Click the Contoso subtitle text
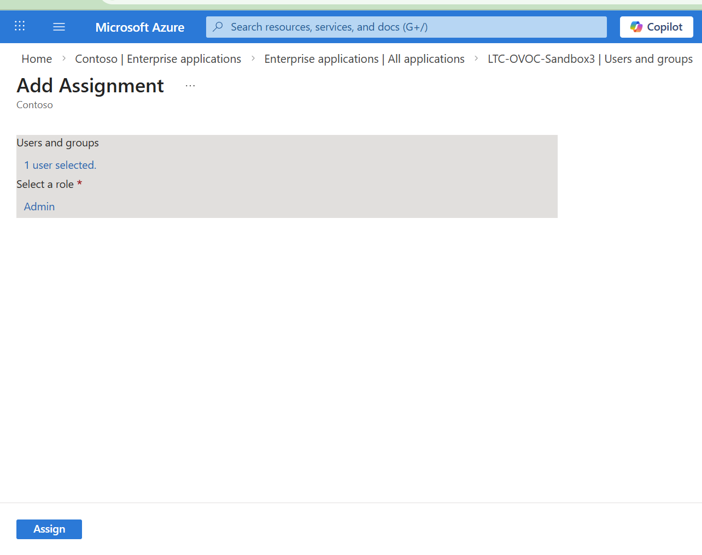The width and height of the screenshot is (702, 555). (x=34, y=105)
